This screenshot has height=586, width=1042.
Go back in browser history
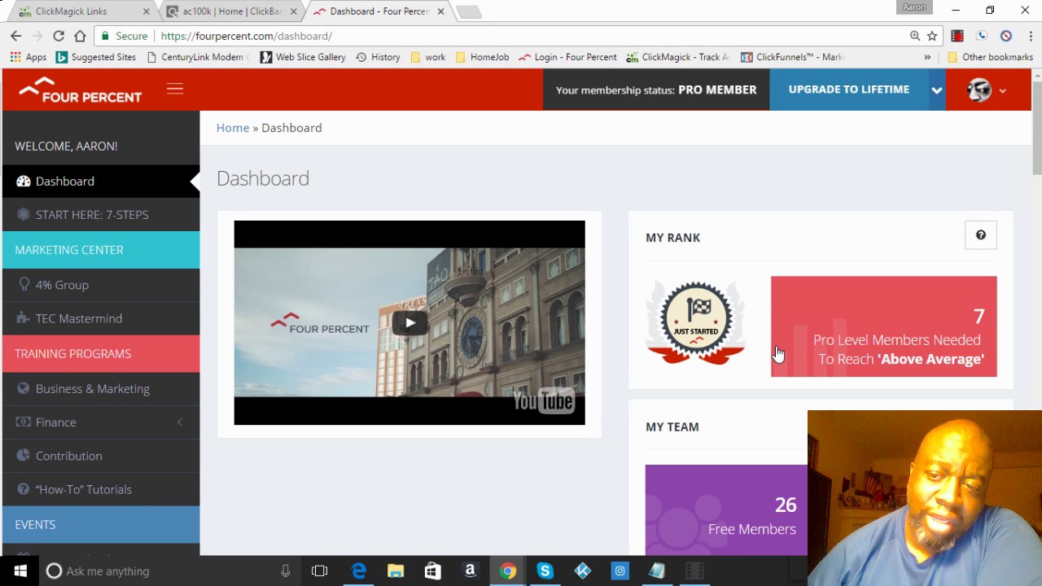click(16, 36)
